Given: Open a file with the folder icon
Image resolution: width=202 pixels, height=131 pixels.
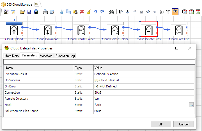Looking at the screenshot, I should coord(22,12).
